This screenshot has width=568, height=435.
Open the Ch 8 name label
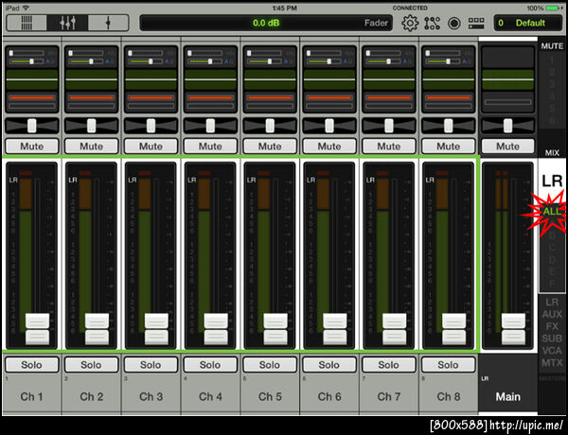click(x=449, y=396)
